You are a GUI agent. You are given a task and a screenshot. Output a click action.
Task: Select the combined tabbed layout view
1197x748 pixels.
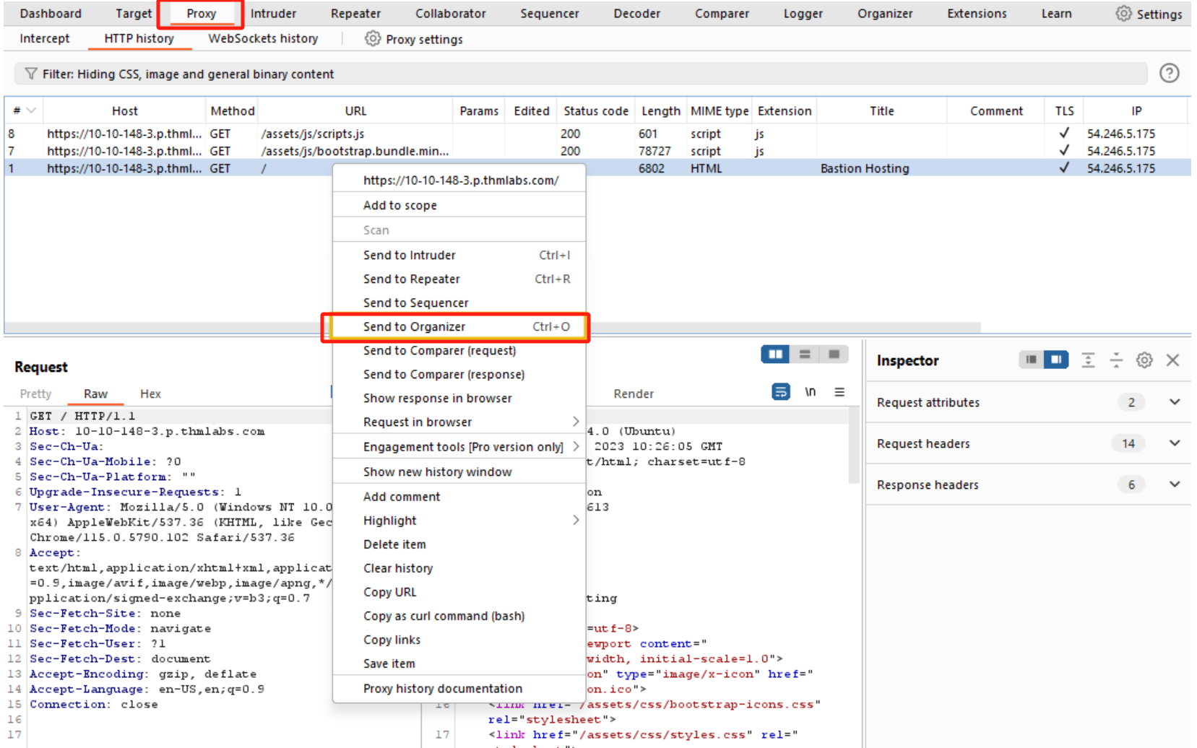click(834, 355)
